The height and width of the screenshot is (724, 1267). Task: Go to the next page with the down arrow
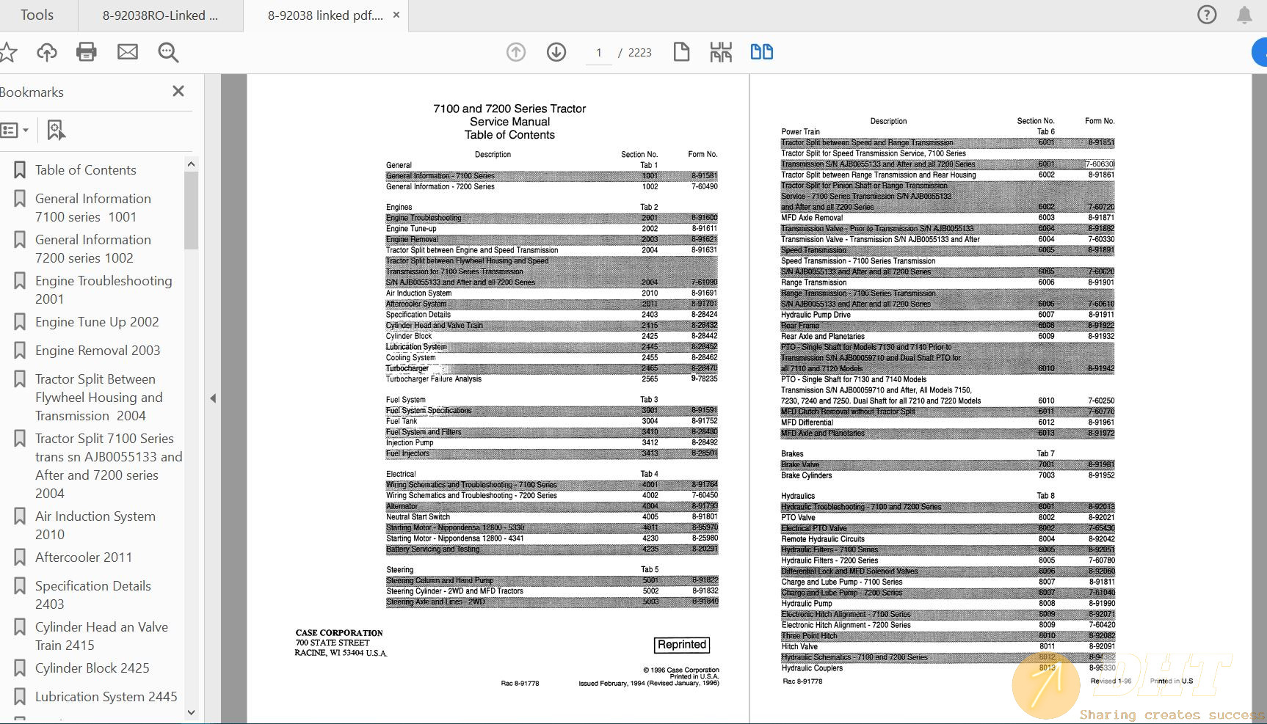point(556,52)
